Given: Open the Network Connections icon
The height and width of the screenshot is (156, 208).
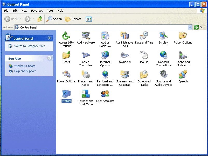Looking at the screenshot, I should coord(163,55).
